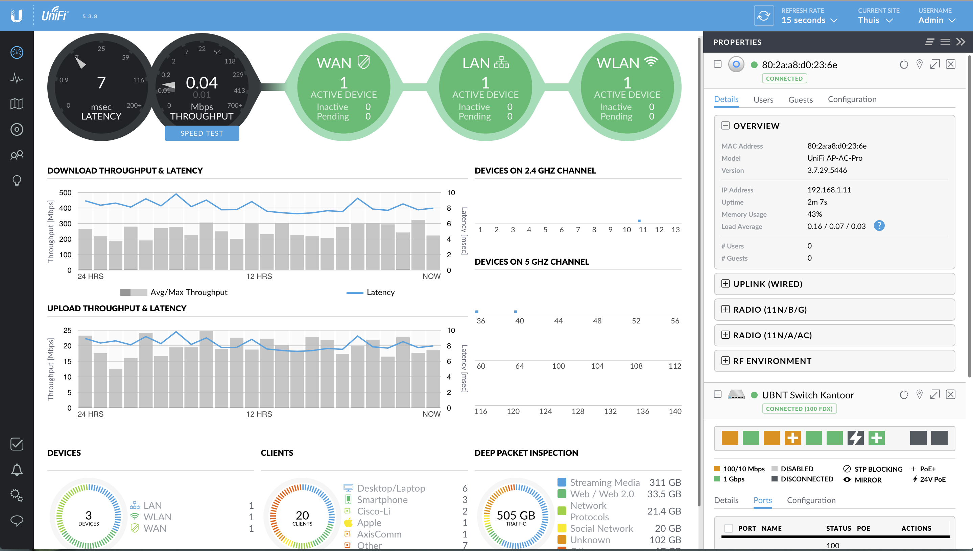Open the Statistics pulse icon in sidebar
This screenshot has width=973, height=551.
[17, 78]
